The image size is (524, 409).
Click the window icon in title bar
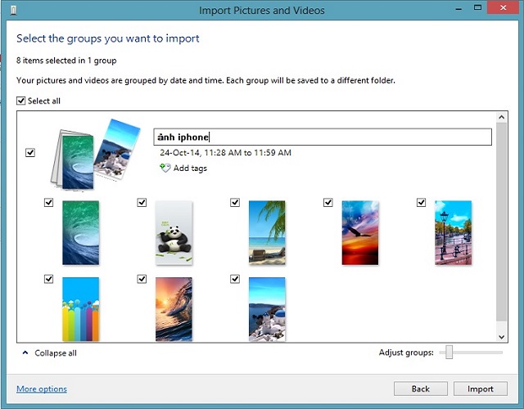pyautogui.click(x=9, y=10)
